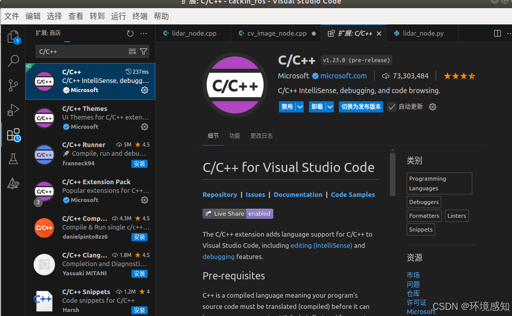Refresh the extensions marketplace list
The image size is (512, 316).
point(130,33)
